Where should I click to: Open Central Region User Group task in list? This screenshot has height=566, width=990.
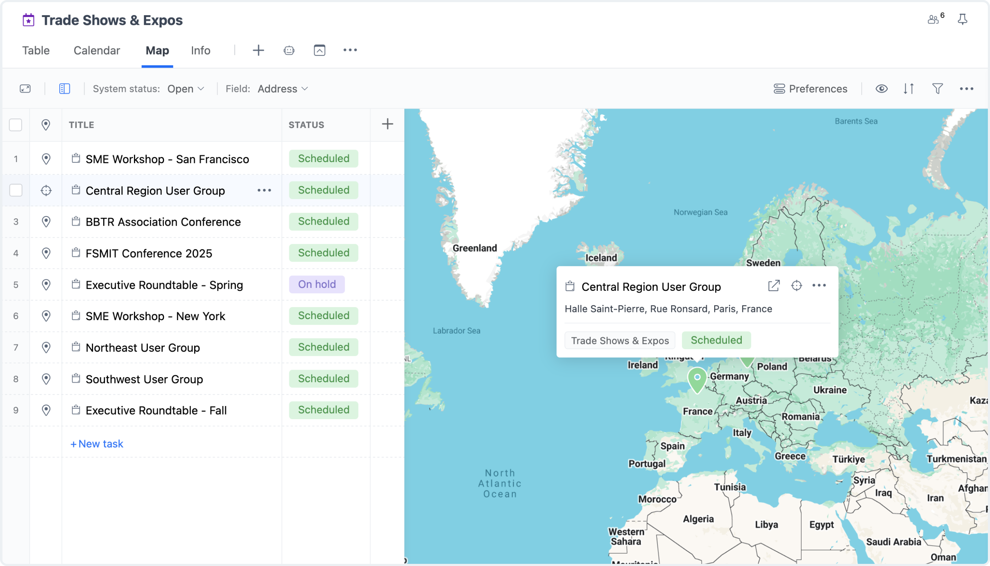point(155,190)
